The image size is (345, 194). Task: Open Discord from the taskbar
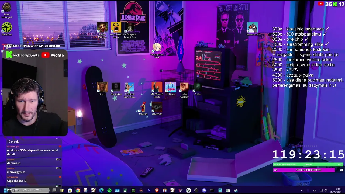204,190
